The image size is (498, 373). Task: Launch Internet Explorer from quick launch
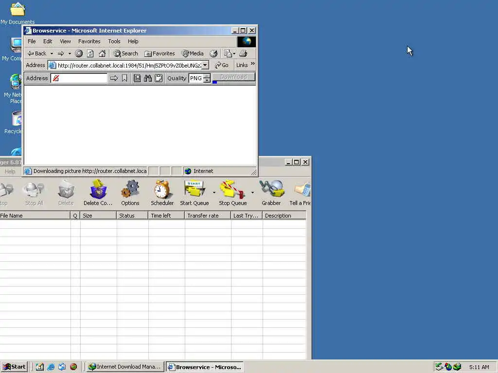[x=51, y=367]
